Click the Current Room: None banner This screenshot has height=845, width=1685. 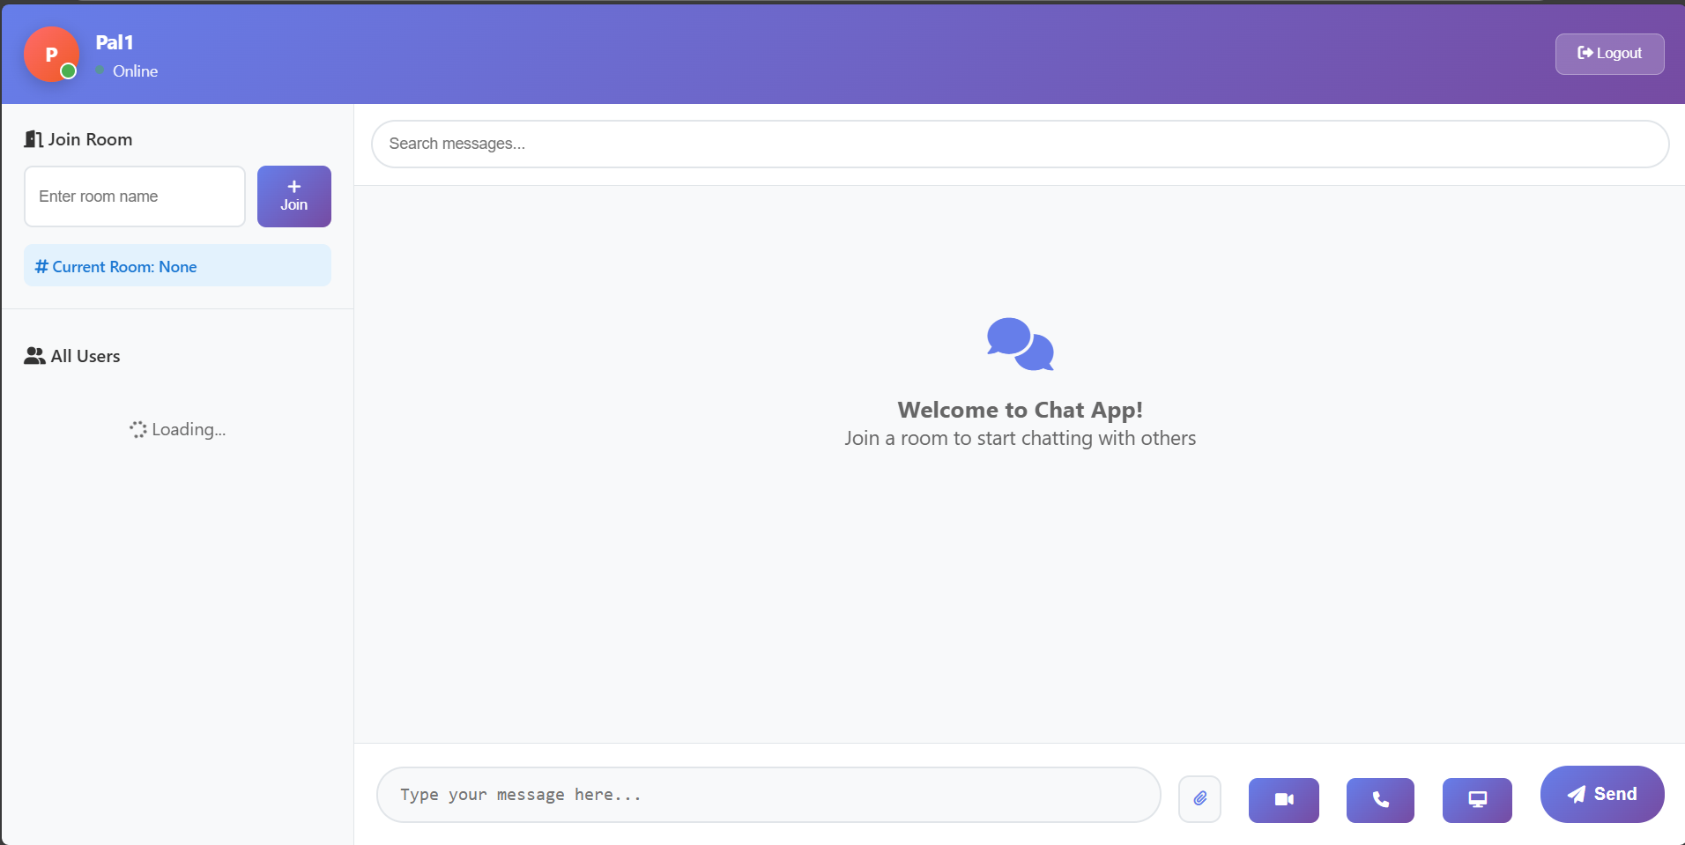(x=176, y=265)
